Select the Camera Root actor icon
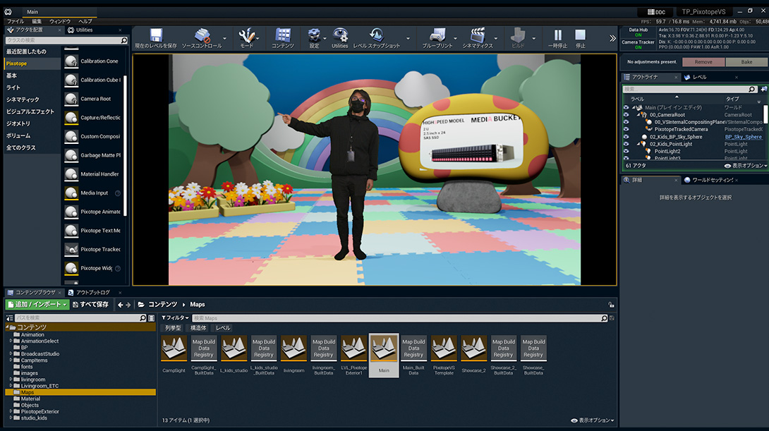The width and height of the screenshot is (769, 431). [71, 99]
